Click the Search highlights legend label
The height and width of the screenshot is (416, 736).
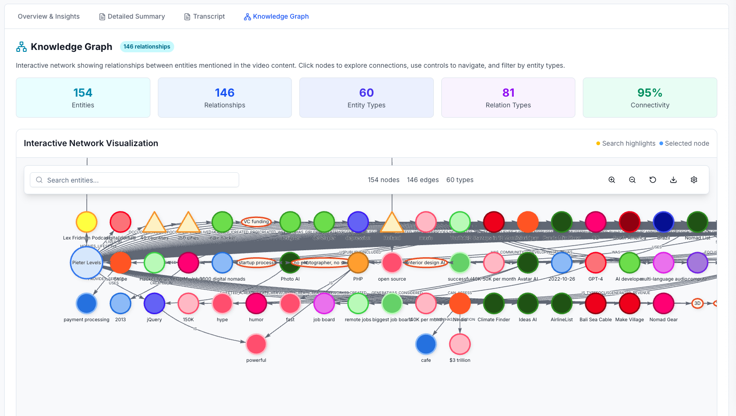(x=629, y=143)
